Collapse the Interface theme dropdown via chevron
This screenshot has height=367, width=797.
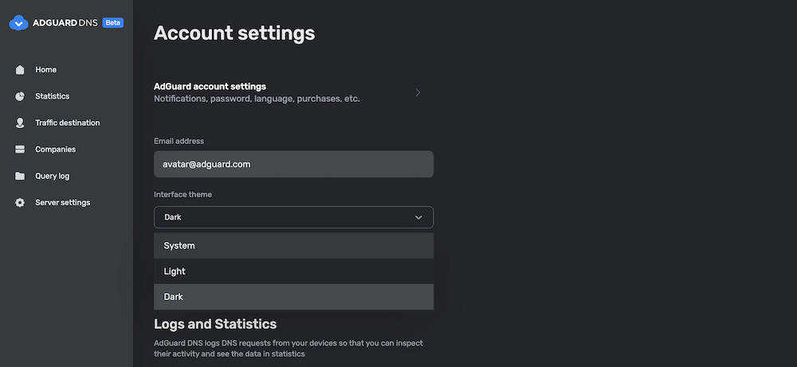pos(418,217)
